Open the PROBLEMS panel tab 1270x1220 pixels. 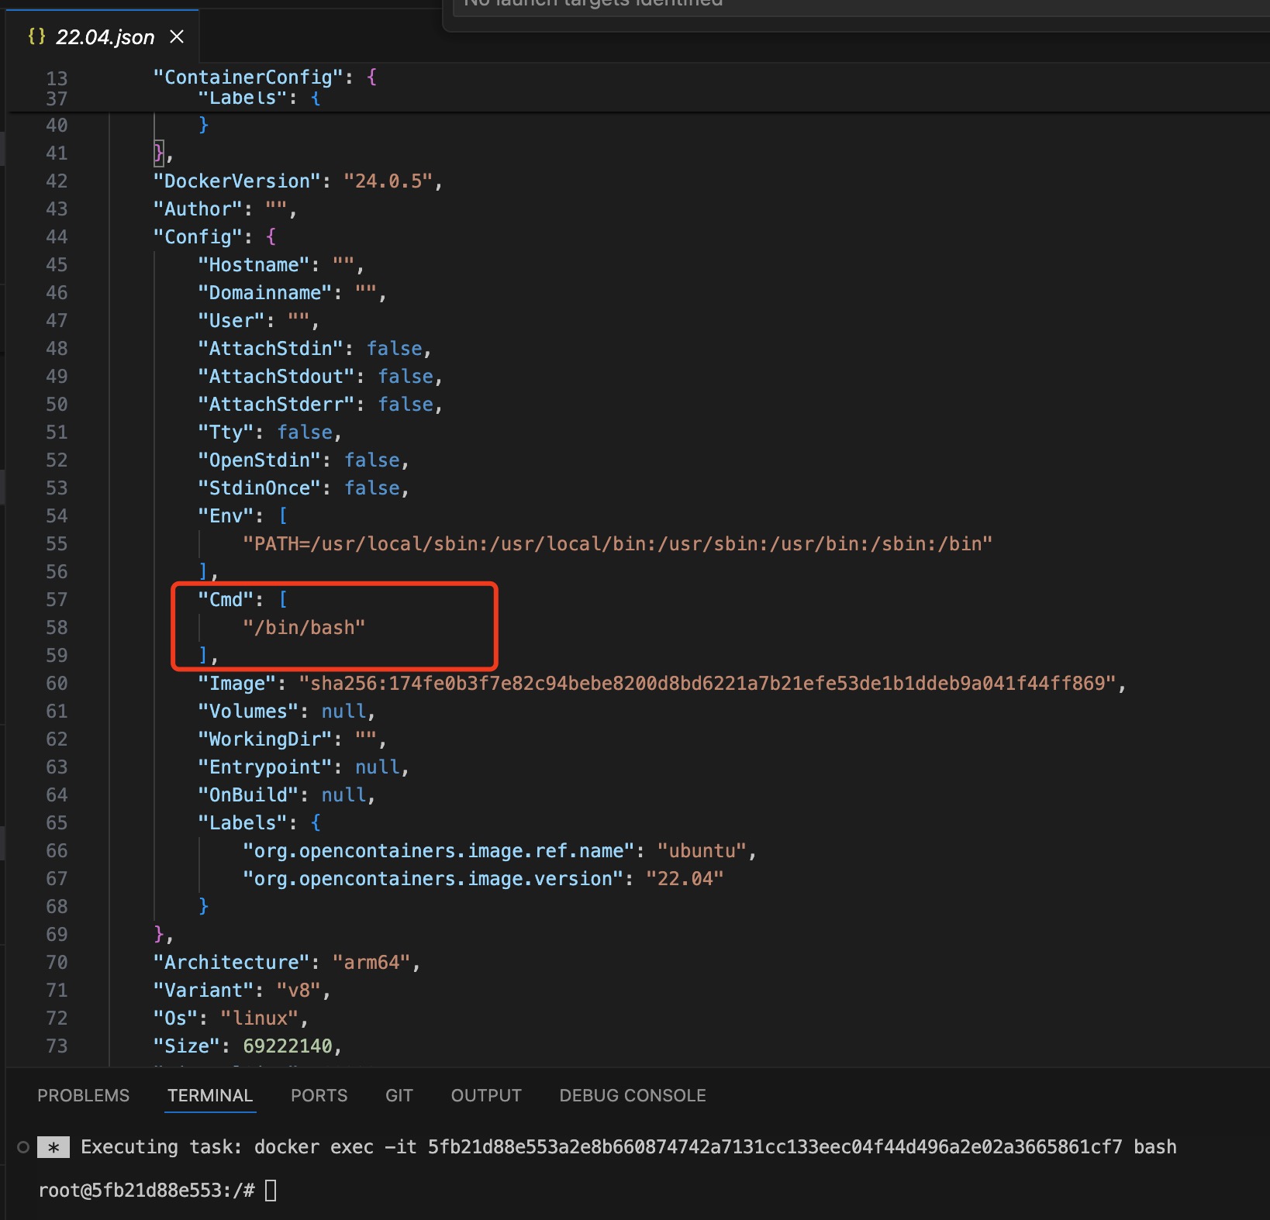pos(84,1095)
